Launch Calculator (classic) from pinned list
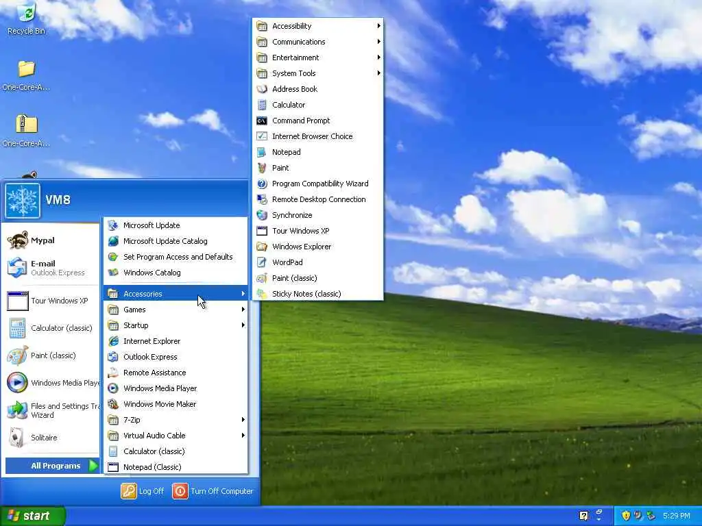This screenshot has height=526, width=702. (x=52, y=328)
